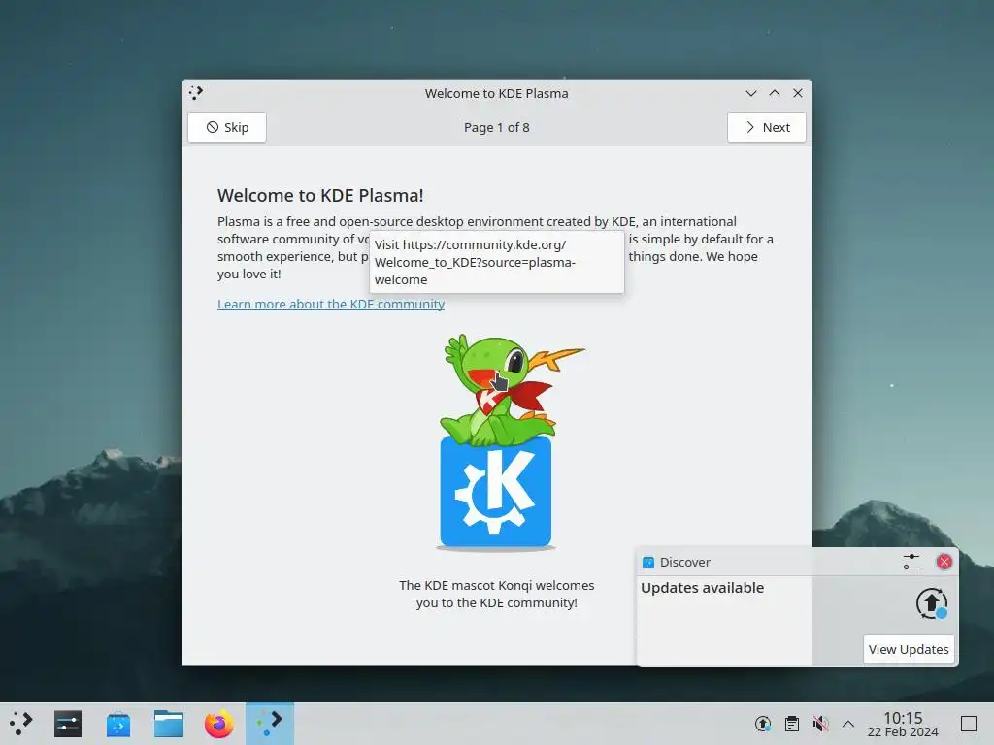Close the Welcome to KDE Plasma window

tap(798, 93)
